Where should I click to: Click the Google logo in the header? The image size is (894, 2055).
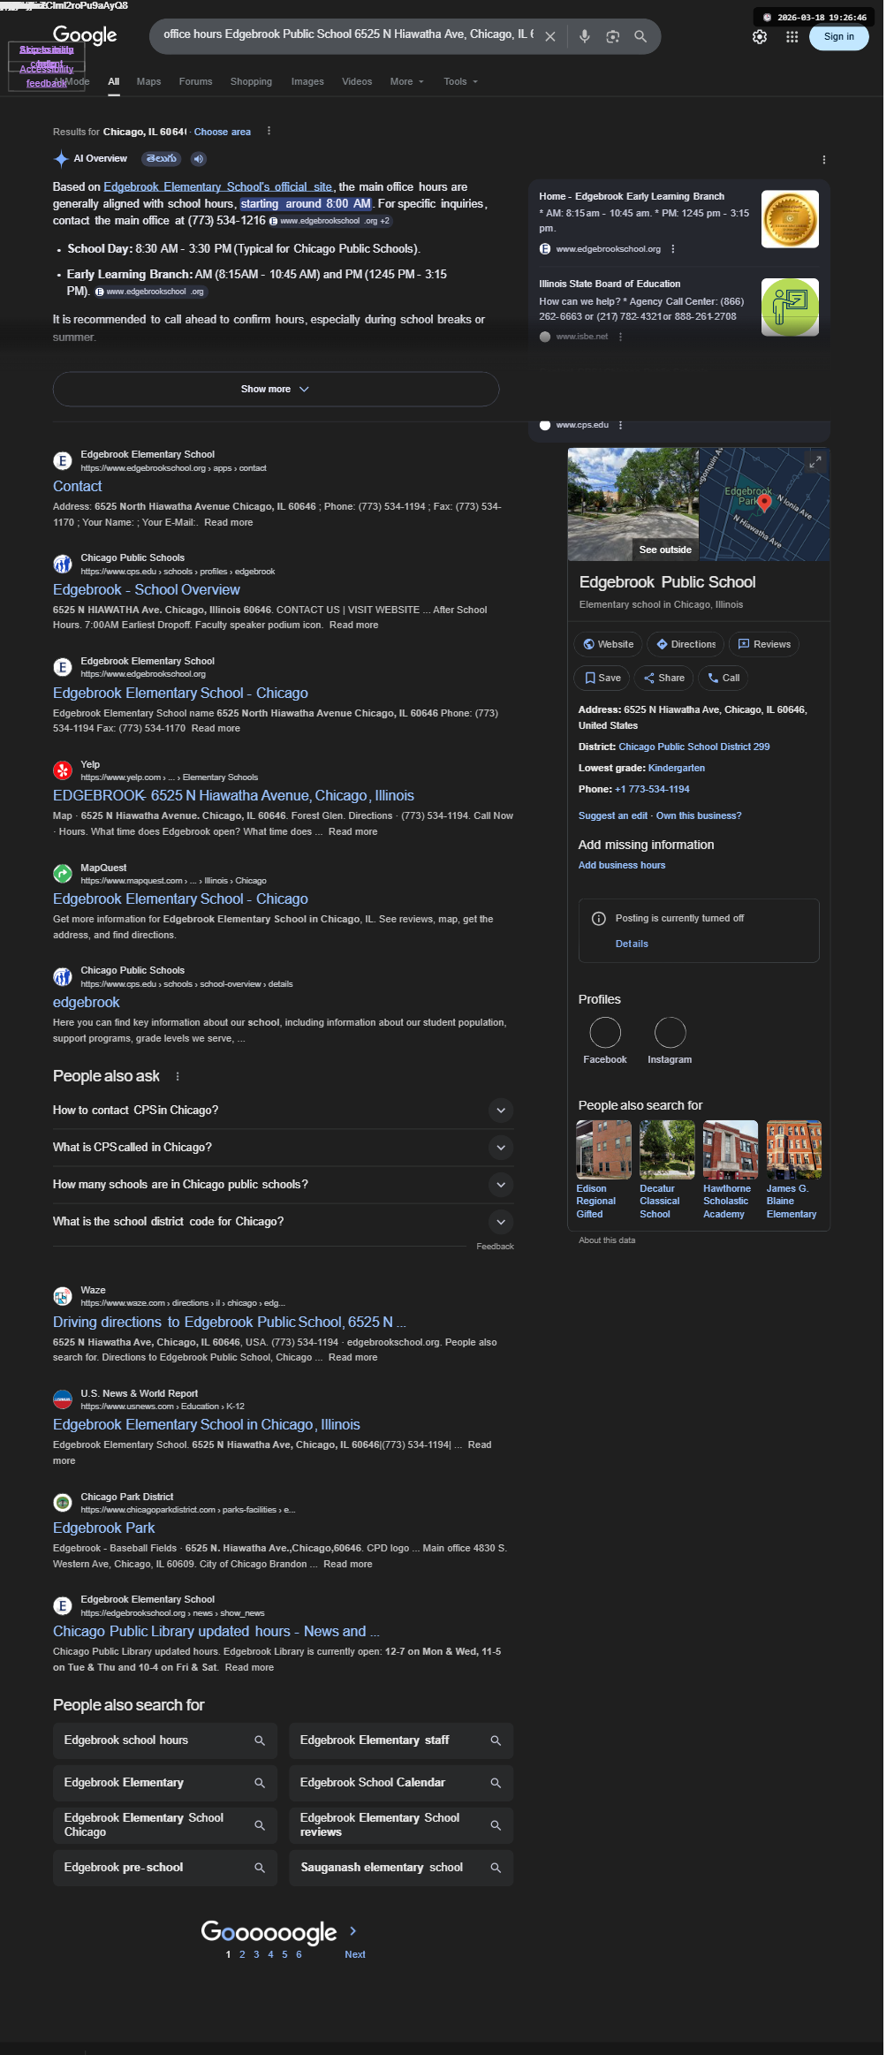tap(85, 35)
